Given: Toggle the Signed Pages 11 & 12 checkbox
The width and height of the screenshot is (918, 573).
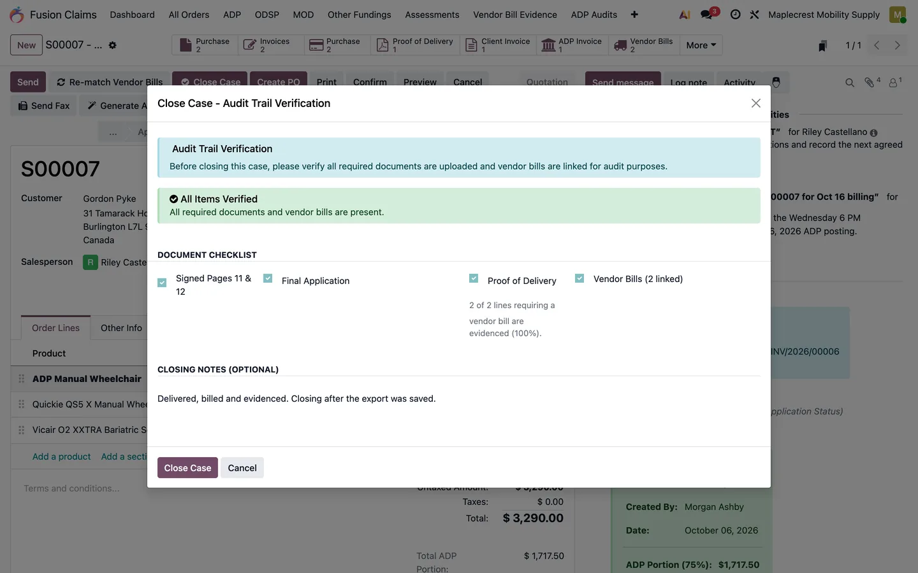Looking at the screenshot, I should pyautogui.click(x=162, y=283).
